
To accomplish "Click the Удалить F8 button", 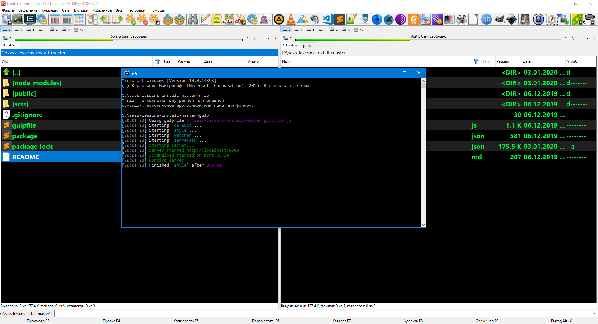I will [413, 321].
